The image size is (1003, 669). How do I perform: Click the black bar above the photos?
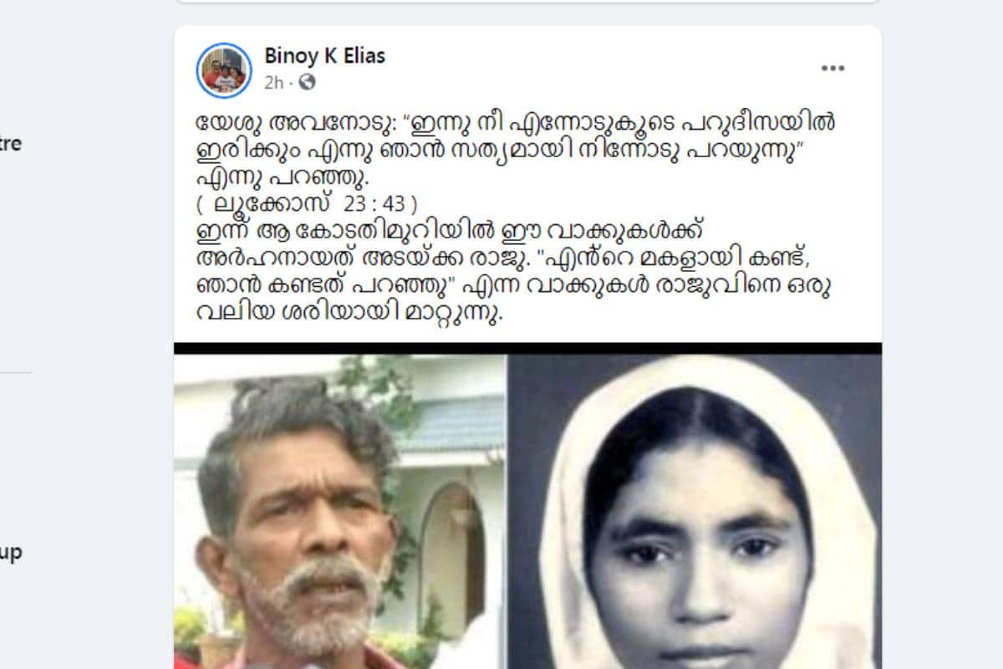tap(527, 348)
